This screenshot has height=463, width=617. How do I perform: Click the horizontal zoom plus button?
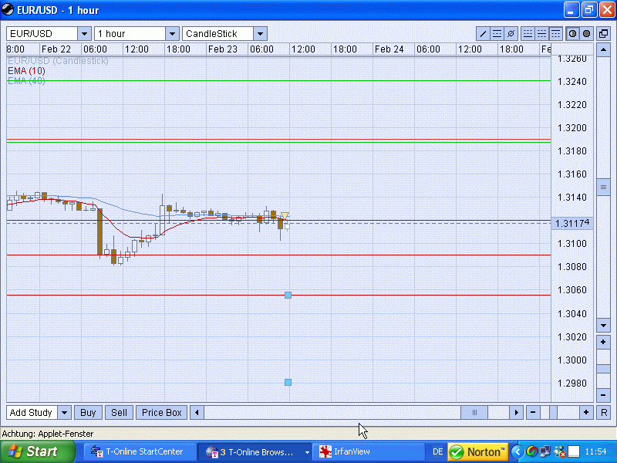point(587,413)
